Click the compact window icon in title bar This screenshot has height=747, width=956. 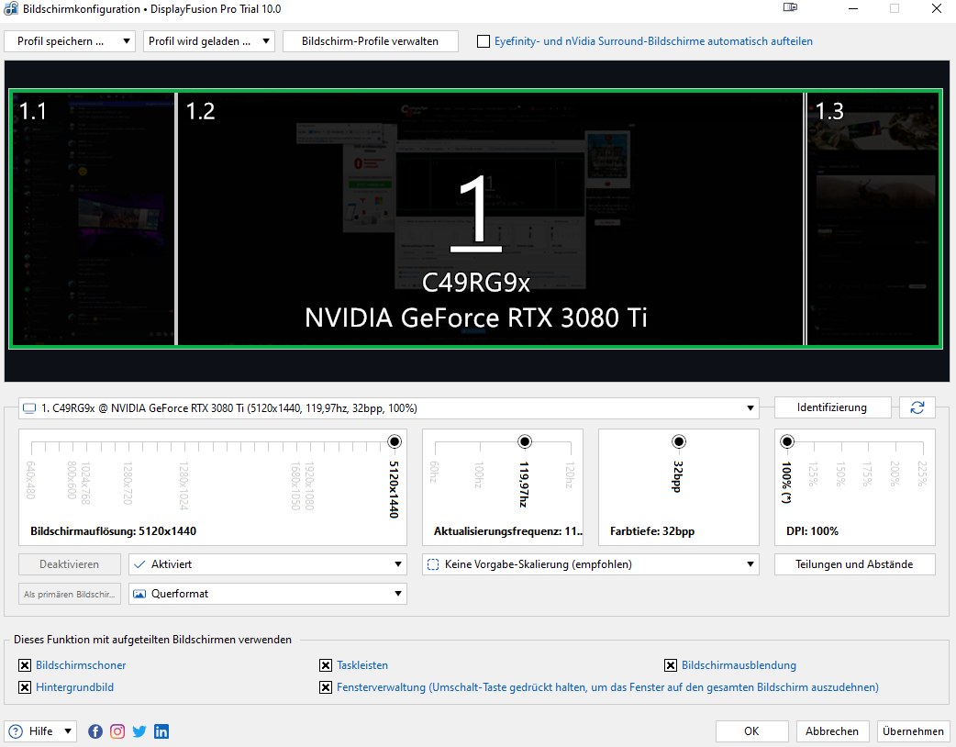click(x=790, y=7)
